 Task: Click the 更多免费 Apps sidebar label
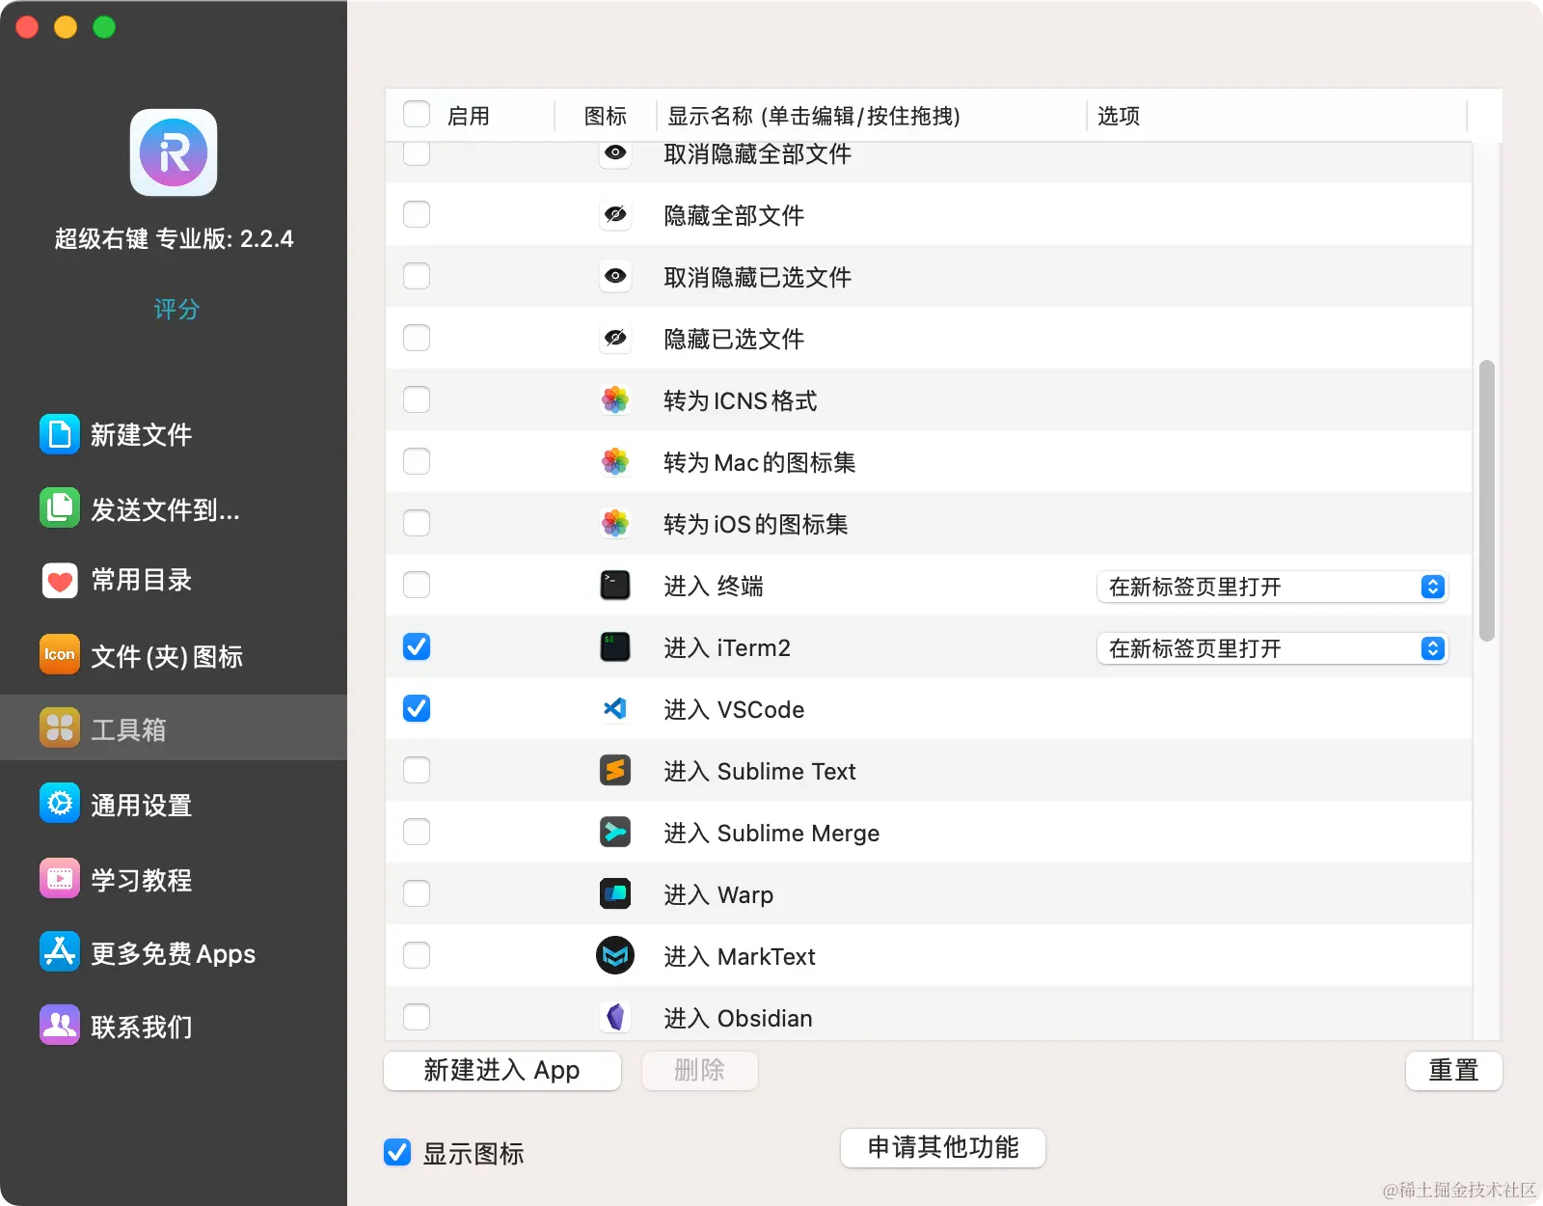click(174, 954)
